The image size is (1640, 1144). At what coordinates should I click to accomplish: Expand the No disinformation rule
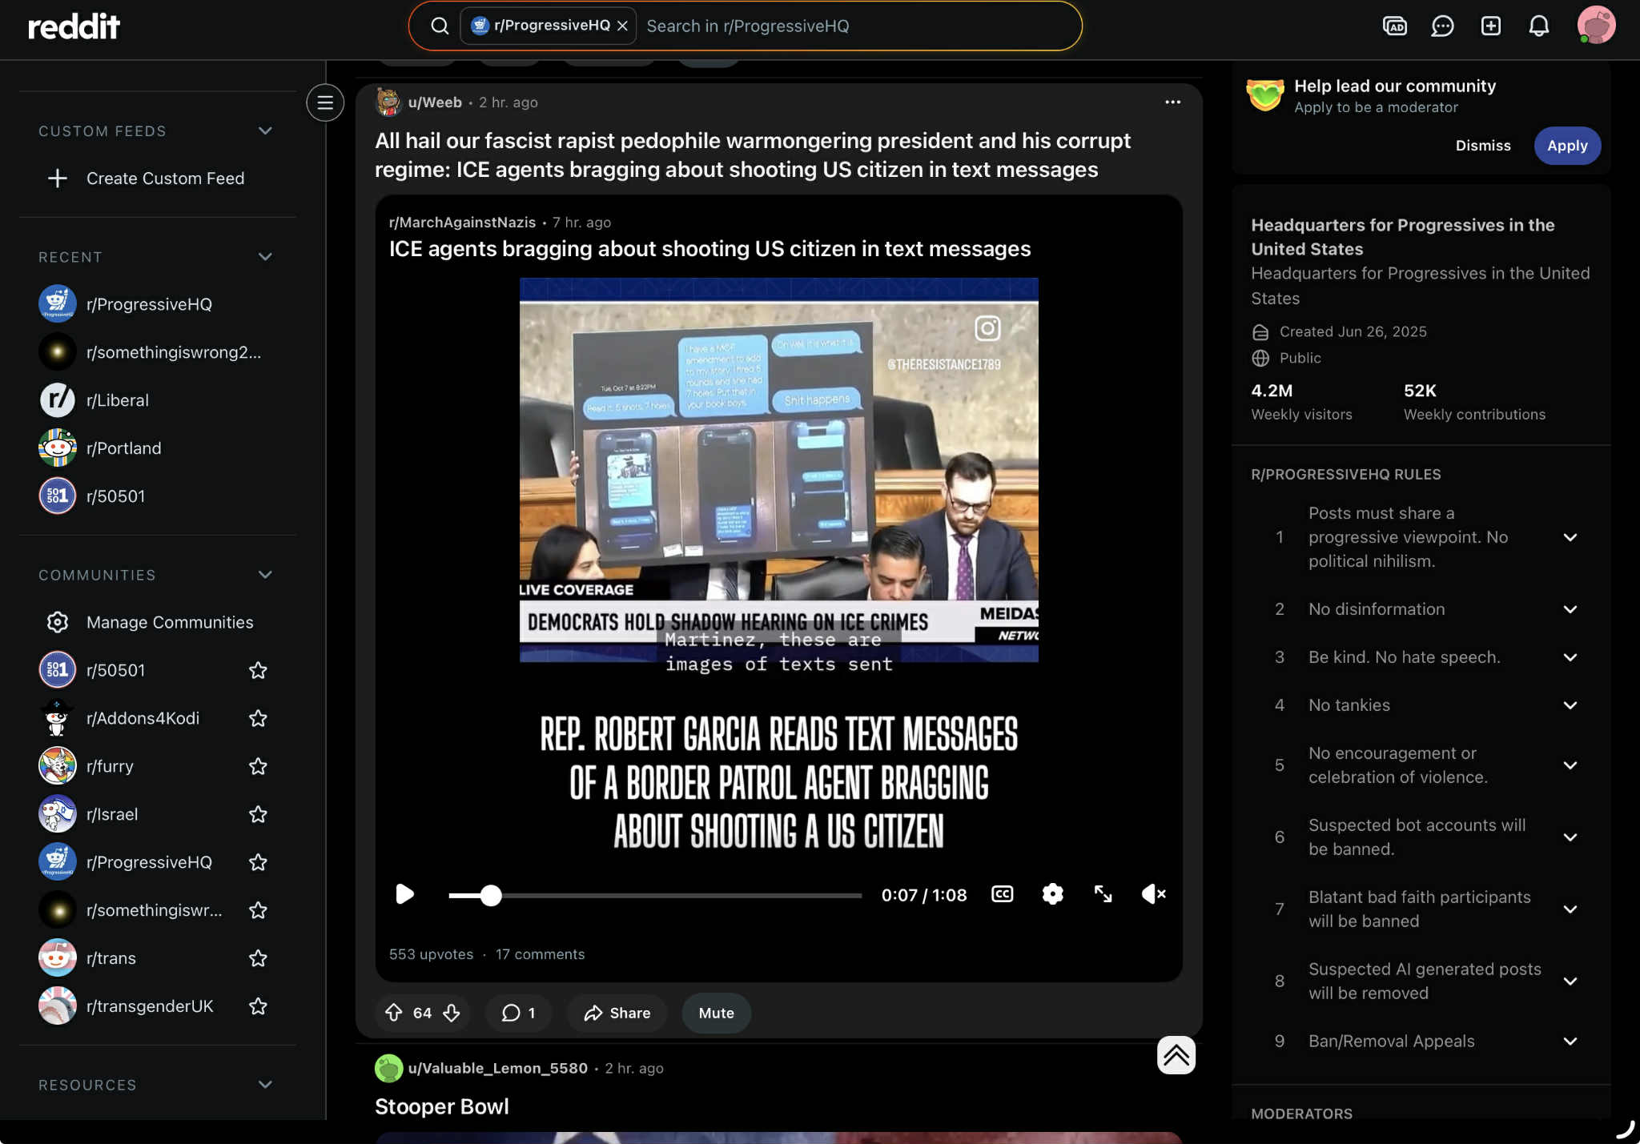coord(1570,609)
